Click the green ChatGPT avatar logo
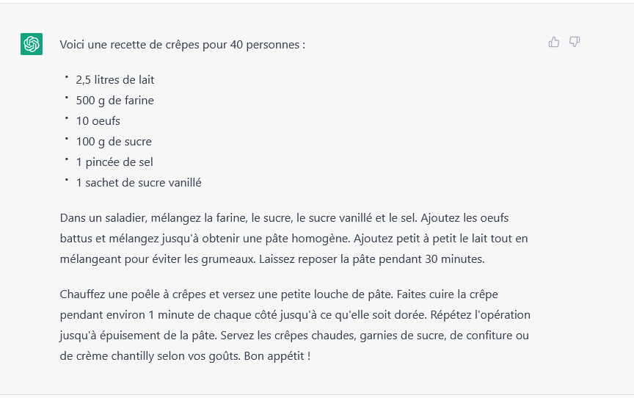The width and height of the screenshot is (634, 398). coord(32,43)
